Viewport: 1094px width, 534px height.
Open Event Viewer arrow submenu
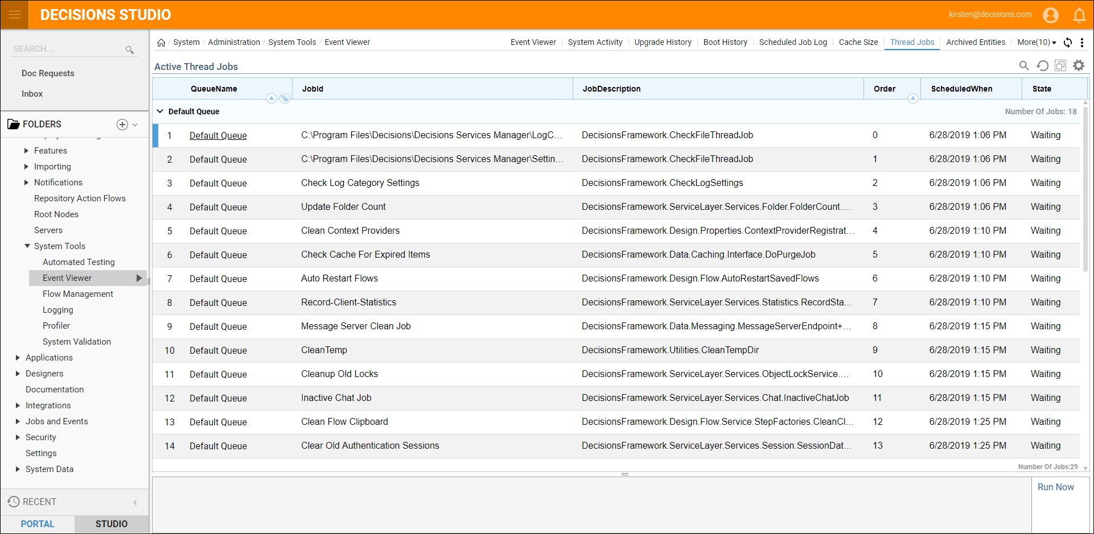click(x=139, y=278)
